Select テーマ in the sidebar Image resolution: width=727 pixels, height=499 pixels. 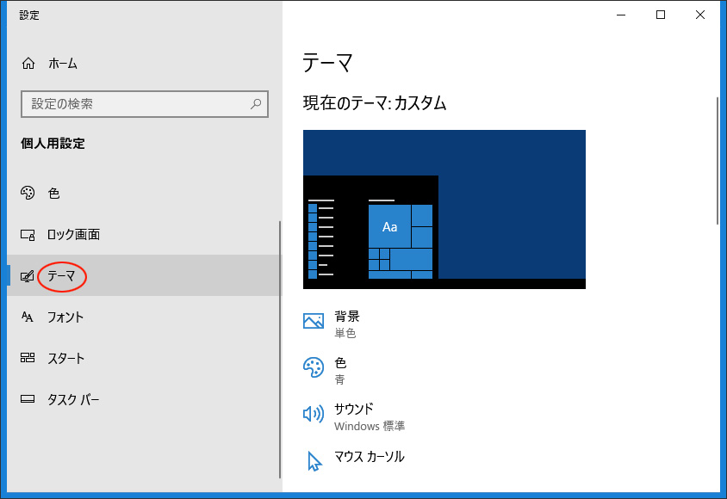coord(61,276)
